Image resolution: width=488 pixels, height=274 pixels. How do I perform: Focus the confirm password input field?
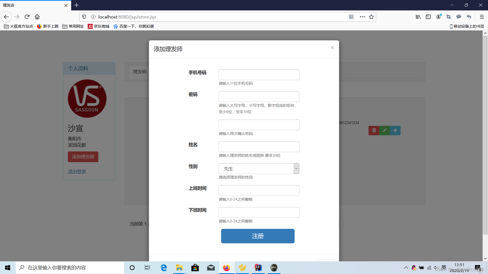coord(259,125)
